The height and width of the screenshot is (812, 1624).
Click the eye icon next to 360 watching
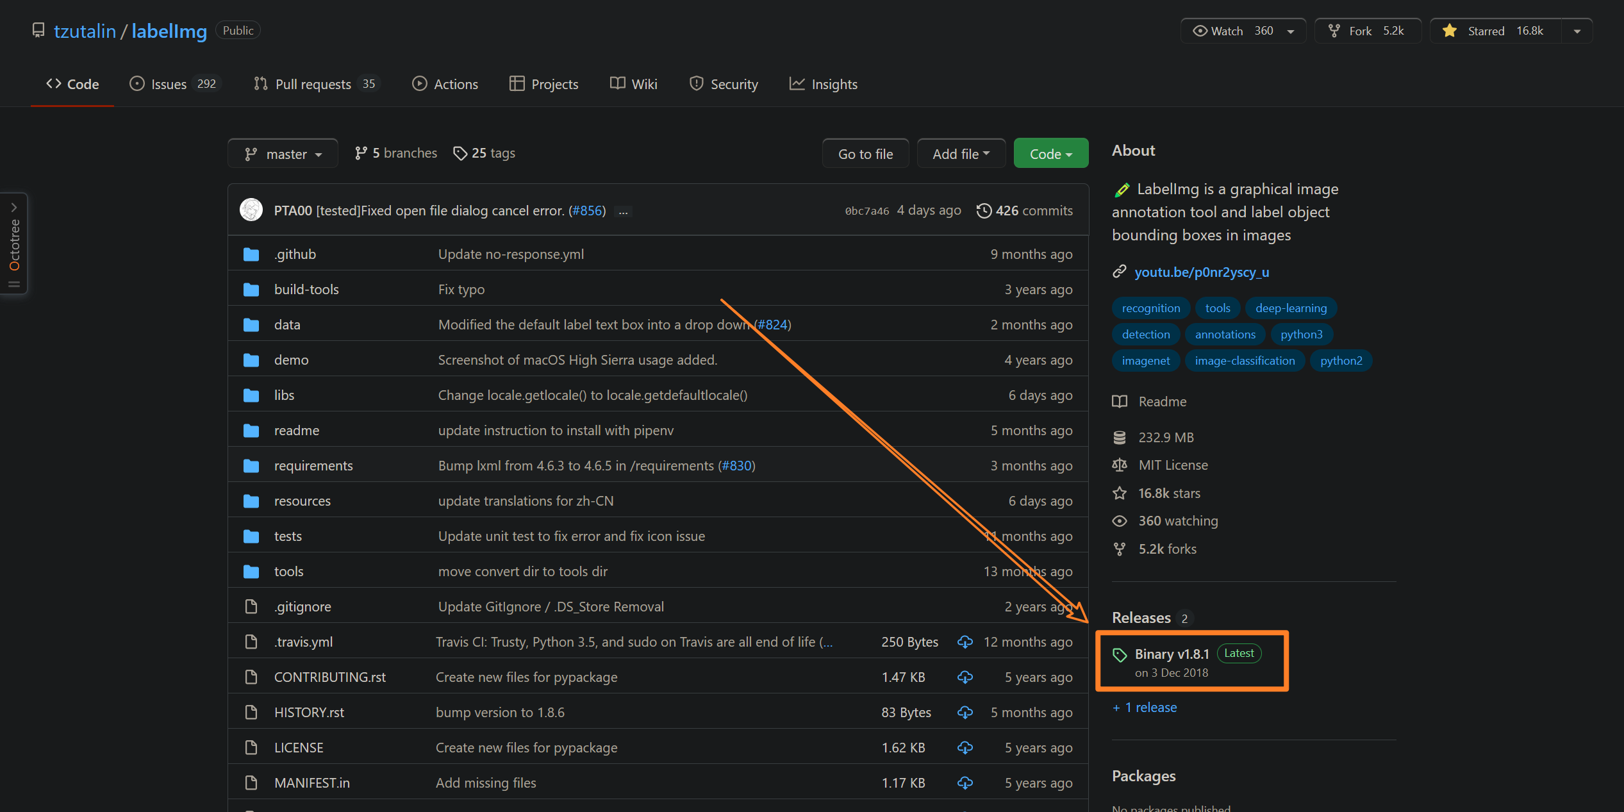click(x=1120, y=521)
